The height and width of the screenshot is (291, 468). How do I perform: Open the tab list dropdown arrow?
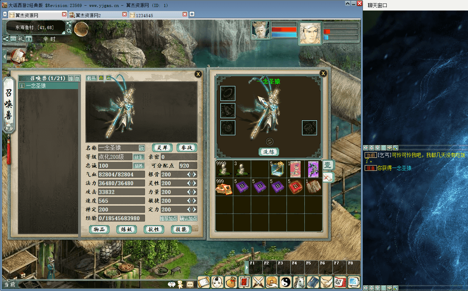5,14
